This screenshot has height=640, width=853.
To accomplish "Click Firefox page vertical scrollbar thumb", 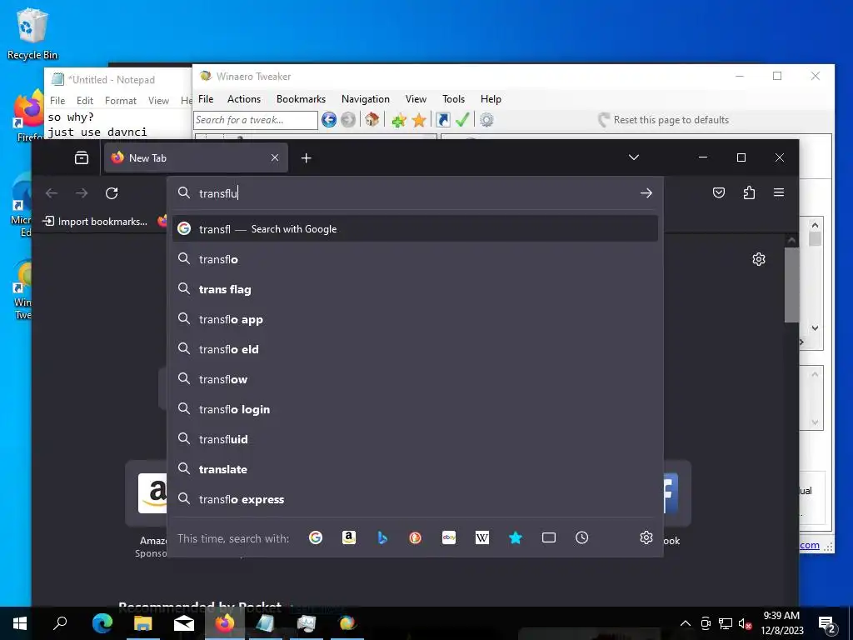I will pyautogui.click(x=791, y=285).
